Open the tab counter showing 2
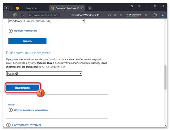The width and height of the screenshot is (170, 130). point(6,8)
